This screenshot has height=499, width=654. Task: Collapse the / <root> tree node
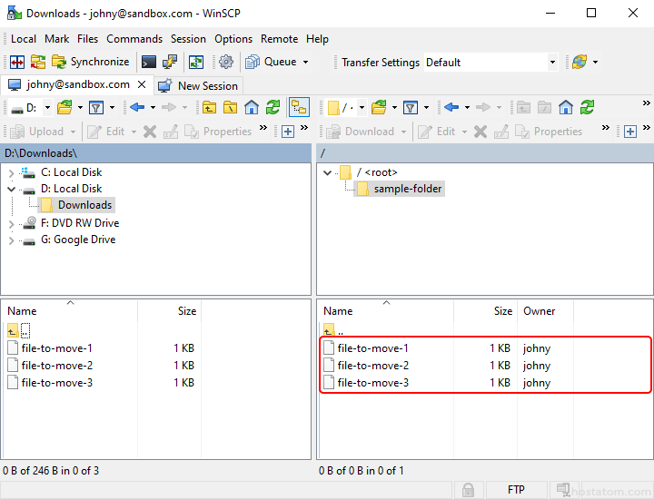click(327, 172)
